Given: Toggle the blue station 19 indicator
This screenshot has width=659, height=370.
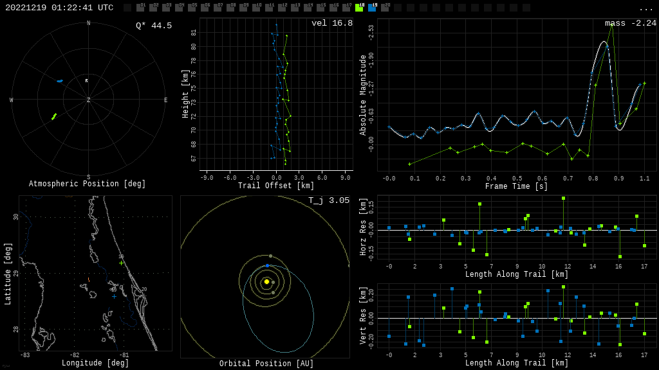Looking at the screenshot, I should (x=372, y=8).
